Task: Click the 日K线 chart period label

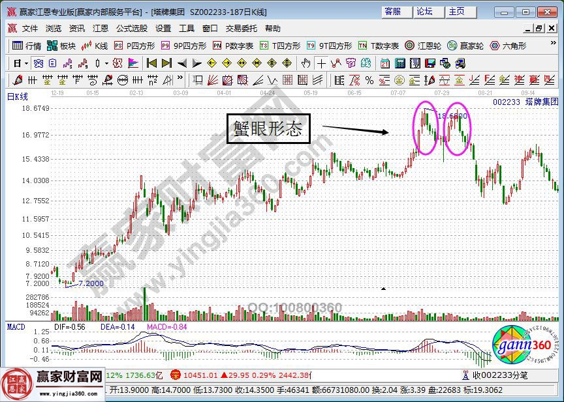Action: 18,96
